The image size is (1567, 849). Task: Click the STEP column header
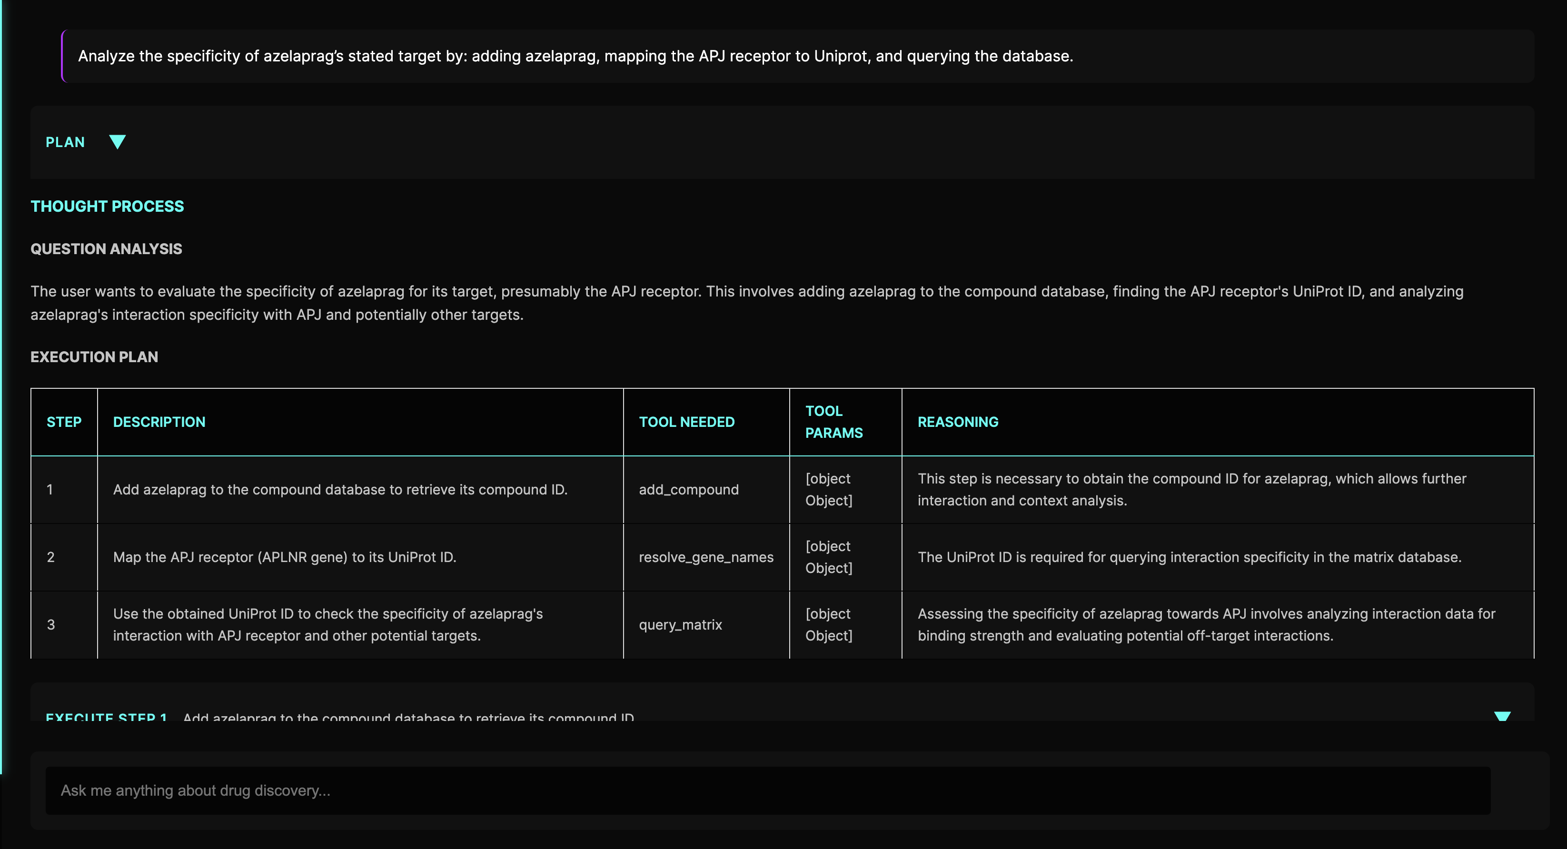point(64,422)
